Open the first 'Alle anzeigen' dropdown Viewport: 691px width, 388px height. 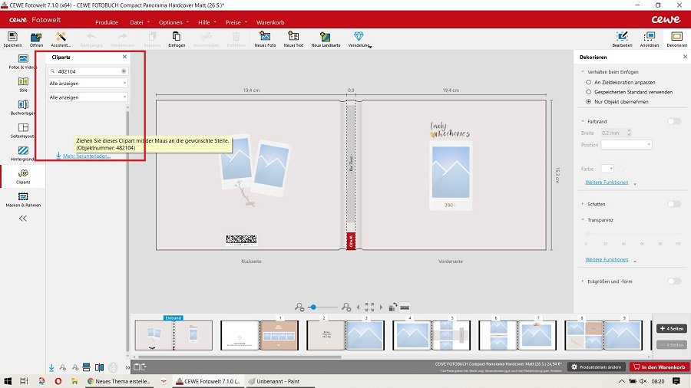(88, 83)
